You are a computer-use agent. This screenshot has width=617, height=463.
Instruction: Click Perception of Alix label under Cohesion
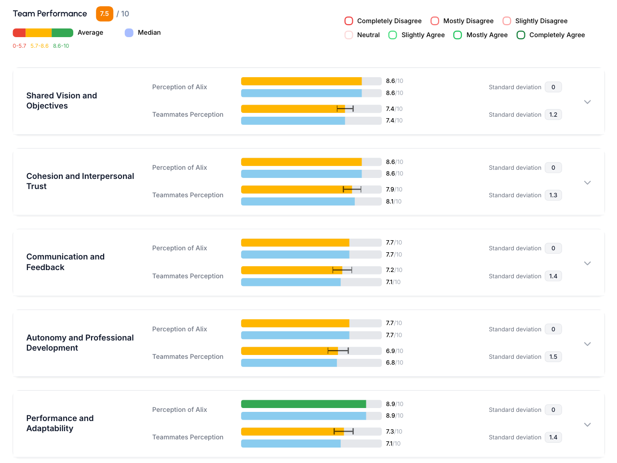click(x=180, y=167)
